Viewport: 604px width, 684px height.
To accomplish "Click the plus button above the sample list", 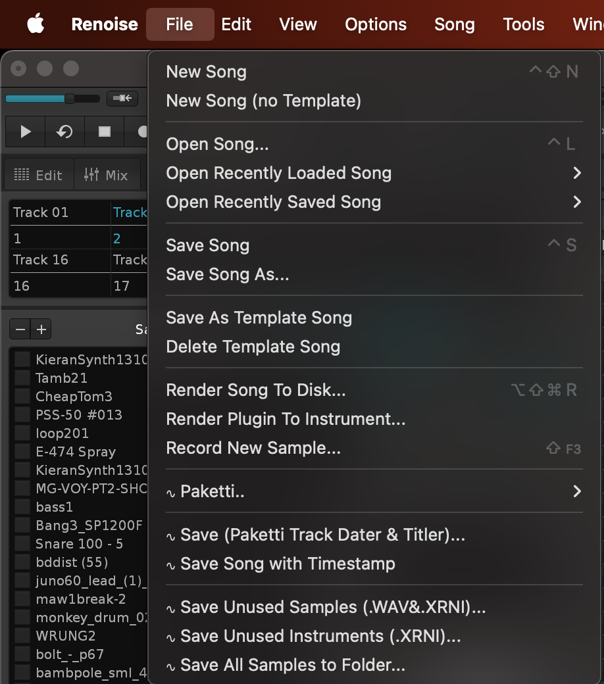I will [41, 330].
